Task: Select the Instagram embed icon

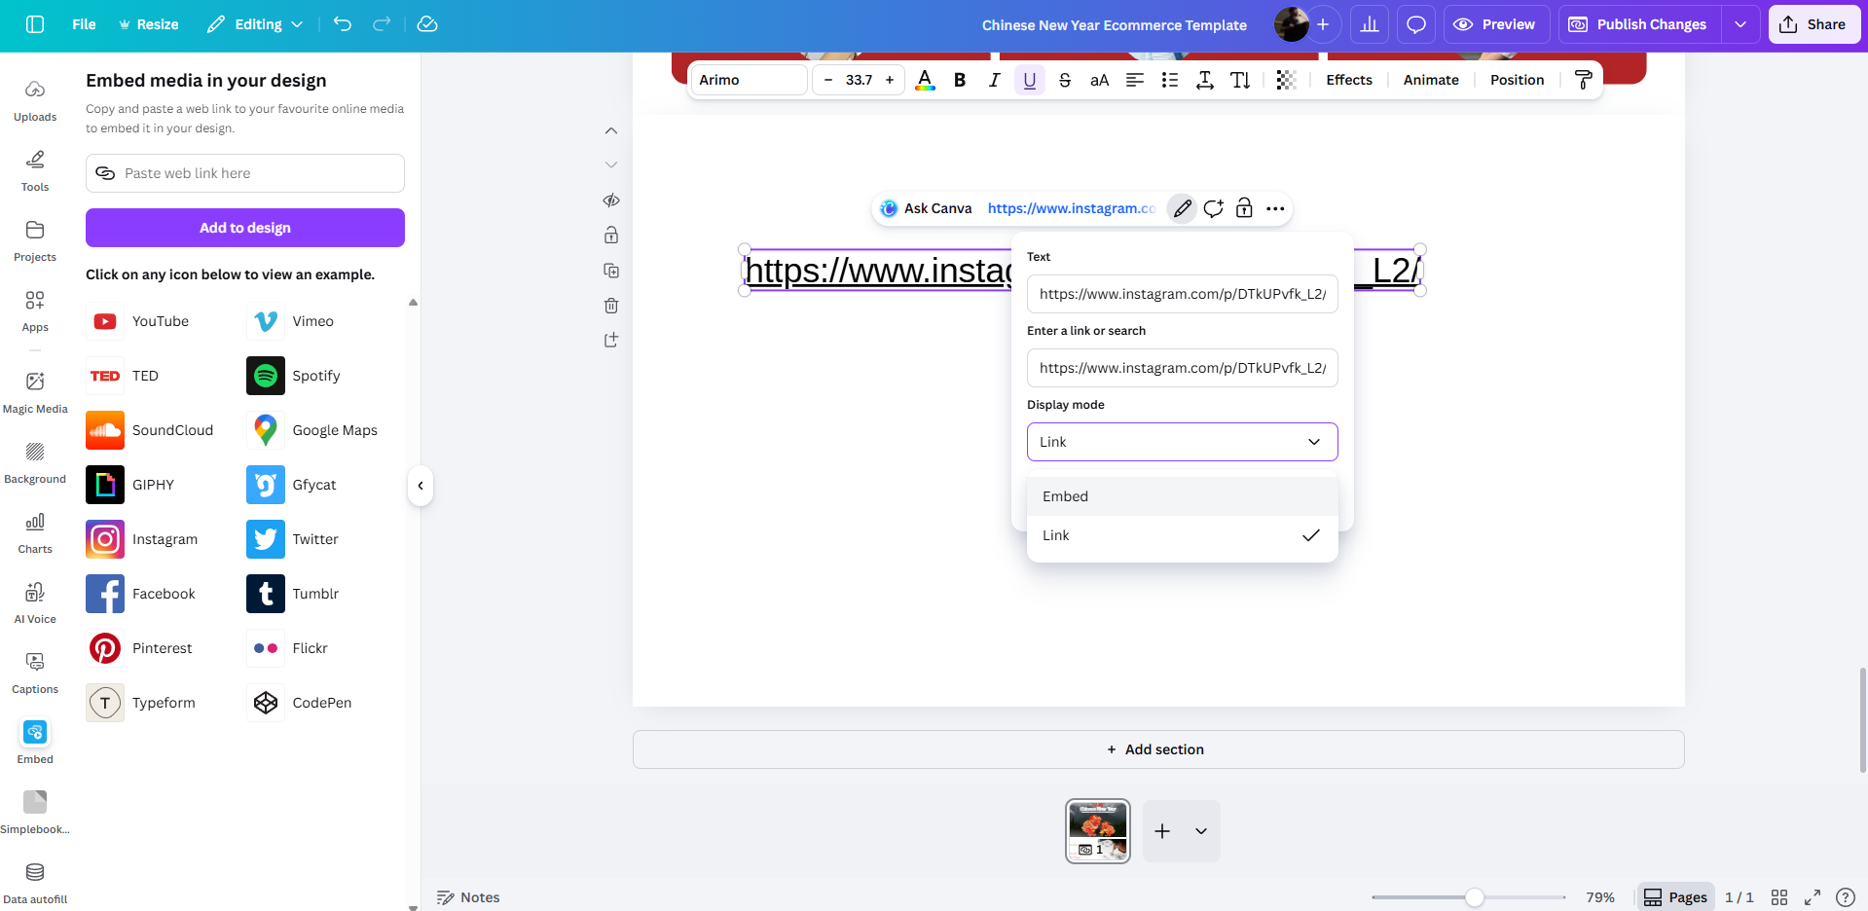Action: pyautogui.click(x=105, y=539)
